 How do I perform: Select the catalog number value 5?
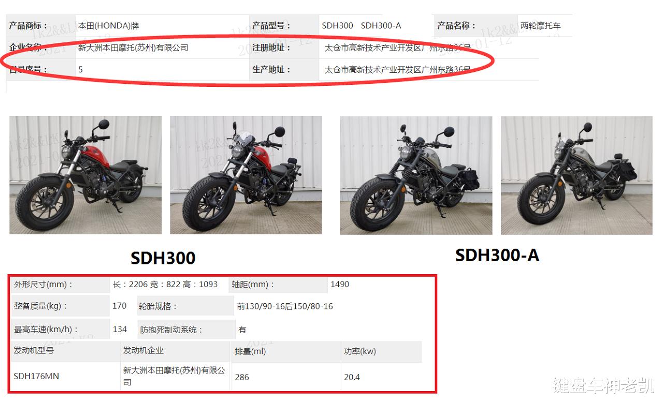point(80,69)
